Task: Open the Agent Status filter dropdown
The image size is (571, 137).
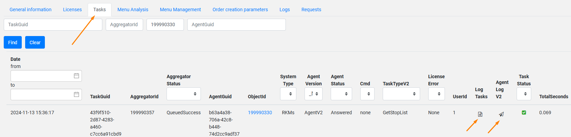Action: click(341, 94)
